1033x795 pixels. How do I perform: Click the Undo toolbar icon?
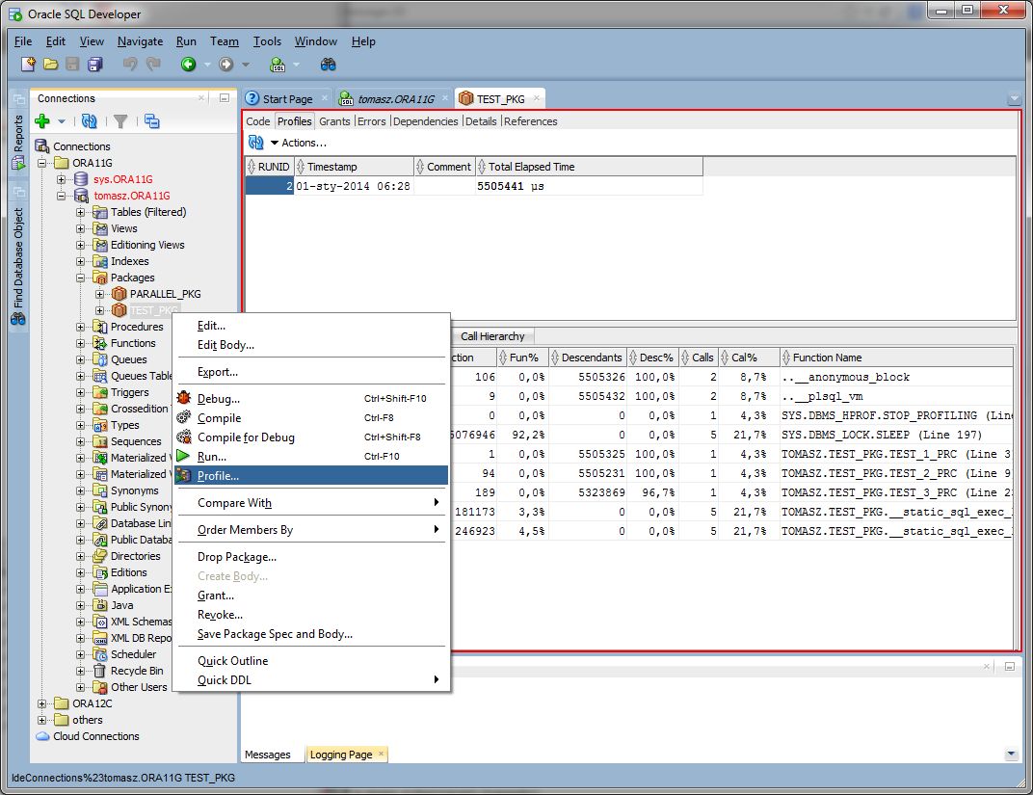point(130,64)
